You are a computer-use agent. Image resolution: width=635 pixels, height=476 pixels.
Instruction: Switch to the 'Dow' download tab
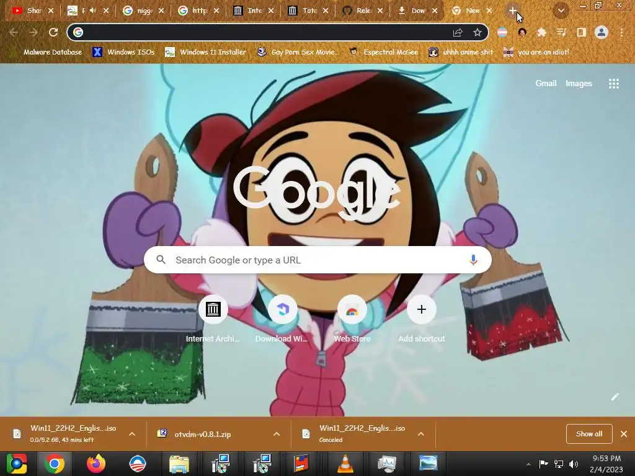click(417, 11)
